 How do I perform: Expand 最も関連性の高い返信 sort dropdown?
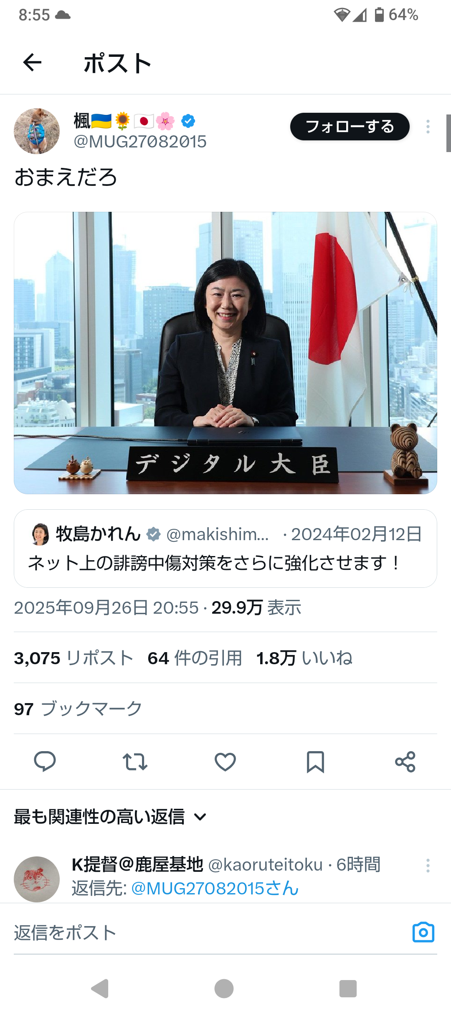pyautogui.click(x=110, y=817)
